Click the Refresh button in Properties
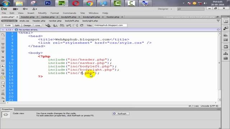 tap(121, 114)
